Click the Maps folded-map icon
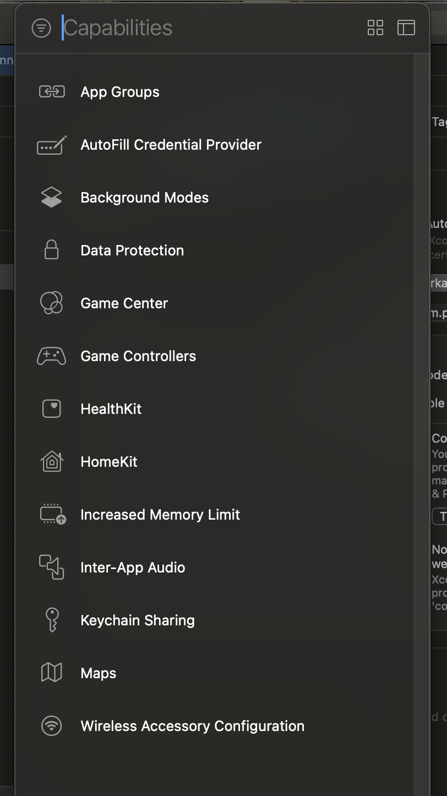The height and width of the screenshot is (796, 447). tap(51, 673)
